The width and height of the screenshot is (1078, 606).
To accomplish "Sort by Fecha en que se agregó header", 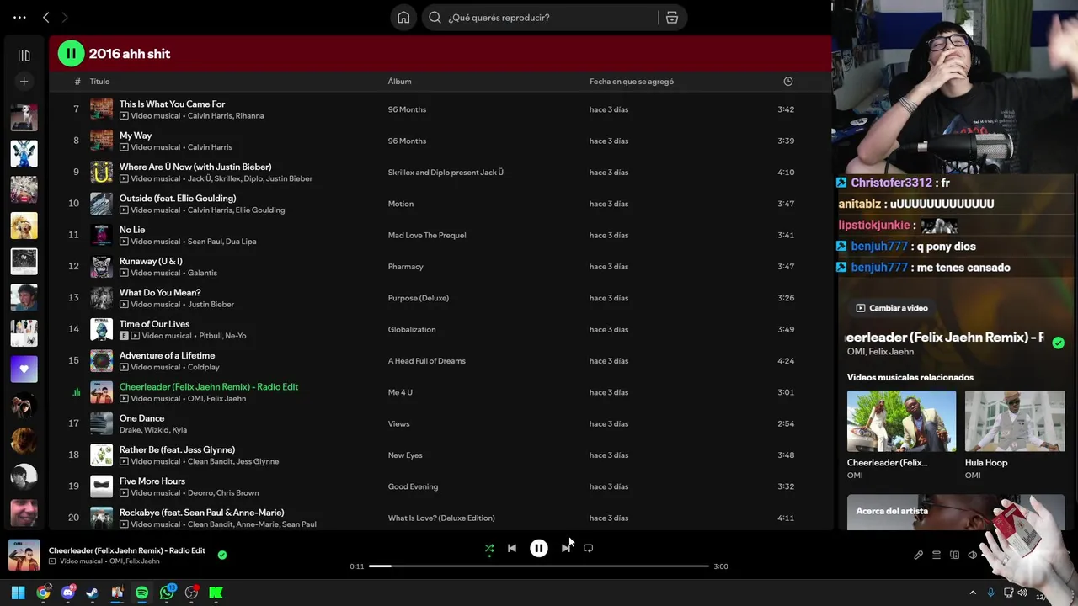I will point(632,82).
